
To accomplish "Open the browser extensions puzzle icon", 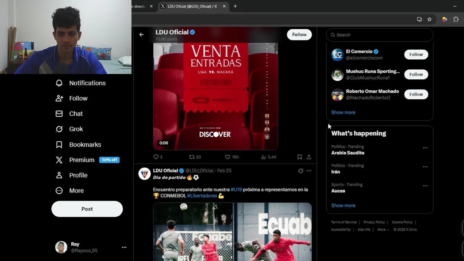I will [456, 19].
